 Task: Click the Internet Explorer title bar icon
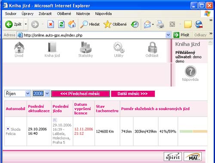coord(5,5)
